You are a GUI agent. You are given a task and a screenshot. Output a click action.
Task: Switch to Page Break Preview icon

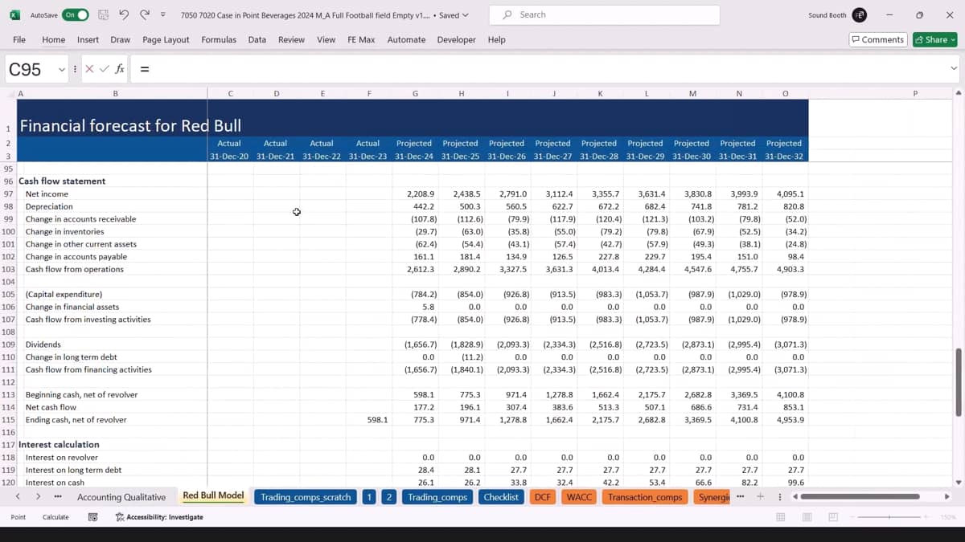tap(833, 517)
